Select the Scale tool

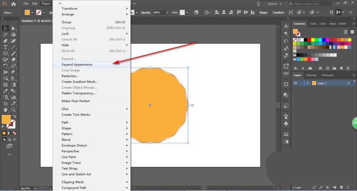pos(14,66)
